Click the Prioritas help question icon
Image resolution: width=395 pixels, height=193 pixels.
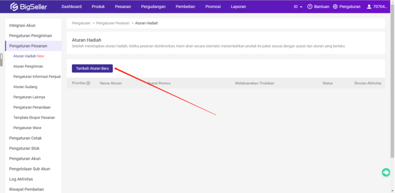click(88, 83)
